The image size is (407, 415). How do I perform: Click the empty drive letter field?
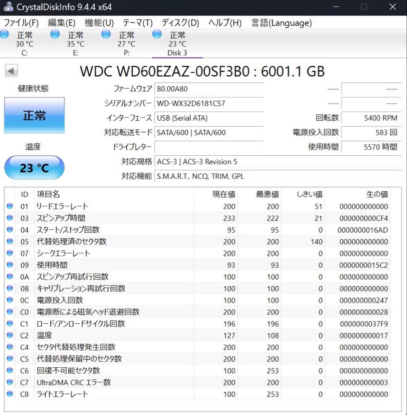click(209, 147)
